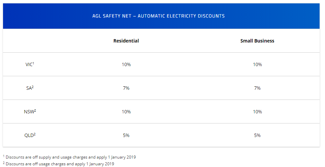Click the VIC row label

click(29, 64)
